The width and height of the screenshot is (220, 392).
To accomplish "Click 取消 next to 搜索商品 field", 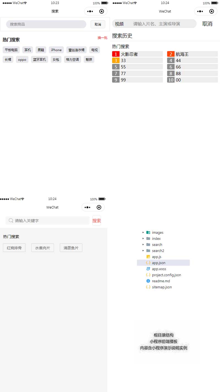I will coord(98,24).
